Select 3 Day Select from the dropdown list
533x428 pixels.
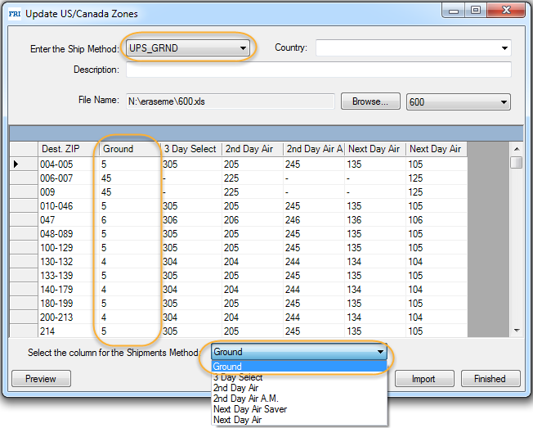238,377
